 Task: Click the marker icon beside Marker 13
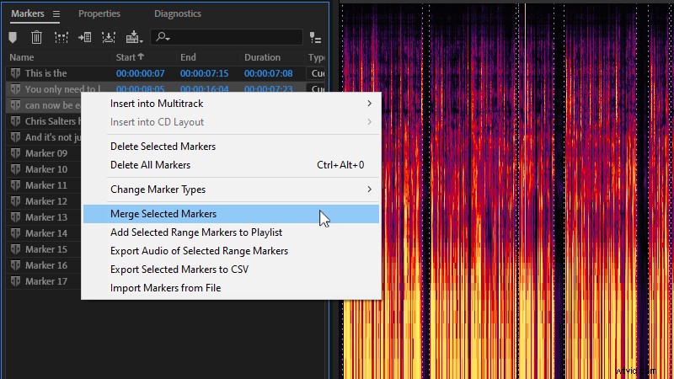click(x=15, y=217)
